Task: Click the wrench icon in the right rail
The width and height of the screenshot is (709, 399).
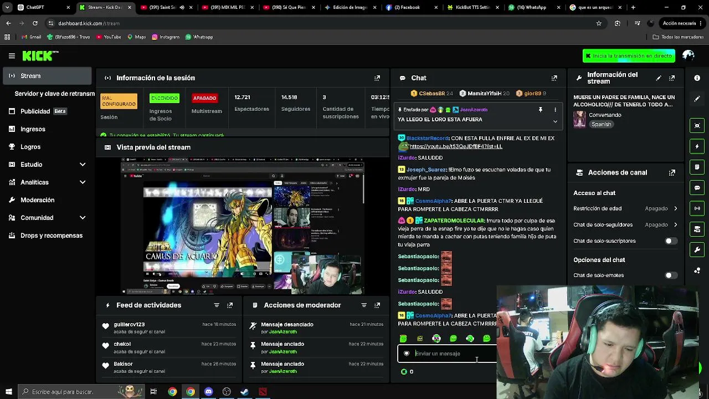Action: coord(697,250)
